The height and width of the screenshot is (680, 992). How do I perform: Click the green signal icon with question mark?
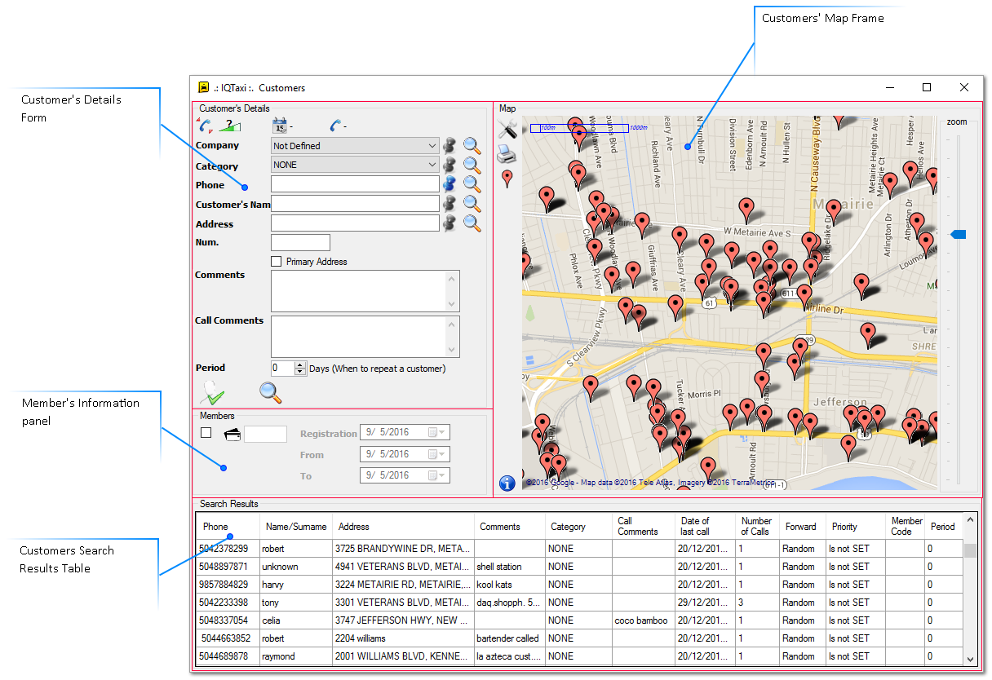(x=230, y=126)
